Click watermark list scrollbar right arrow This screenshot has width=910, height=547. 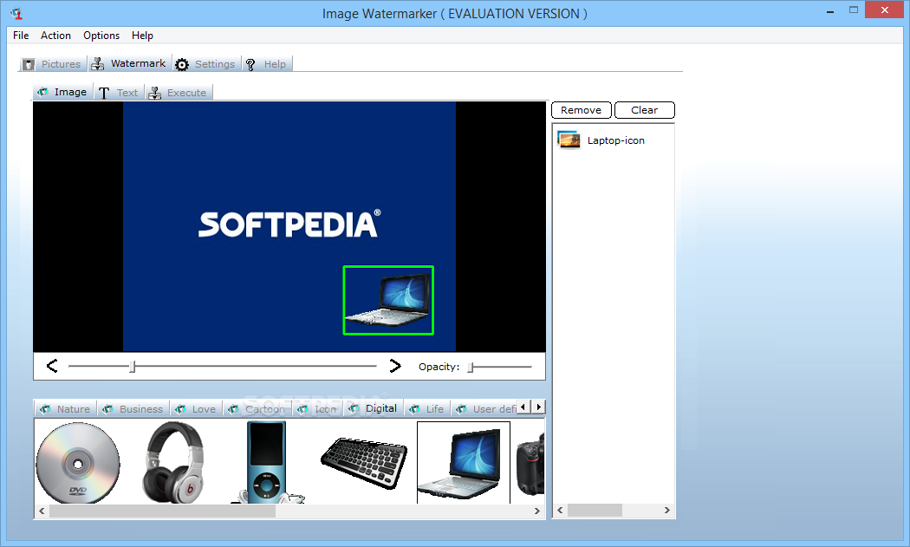pyautogui.click(x=666, y=511)
